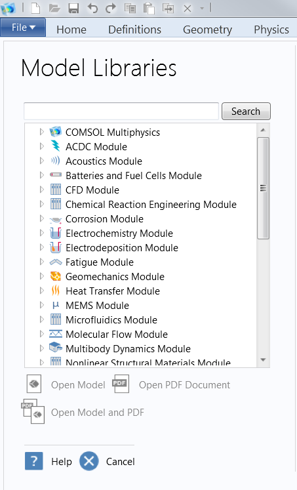Viewport: 297px width, 490px height.
Task: Click the Acoustics Module sound wave icon
Action: pos(56,161)
